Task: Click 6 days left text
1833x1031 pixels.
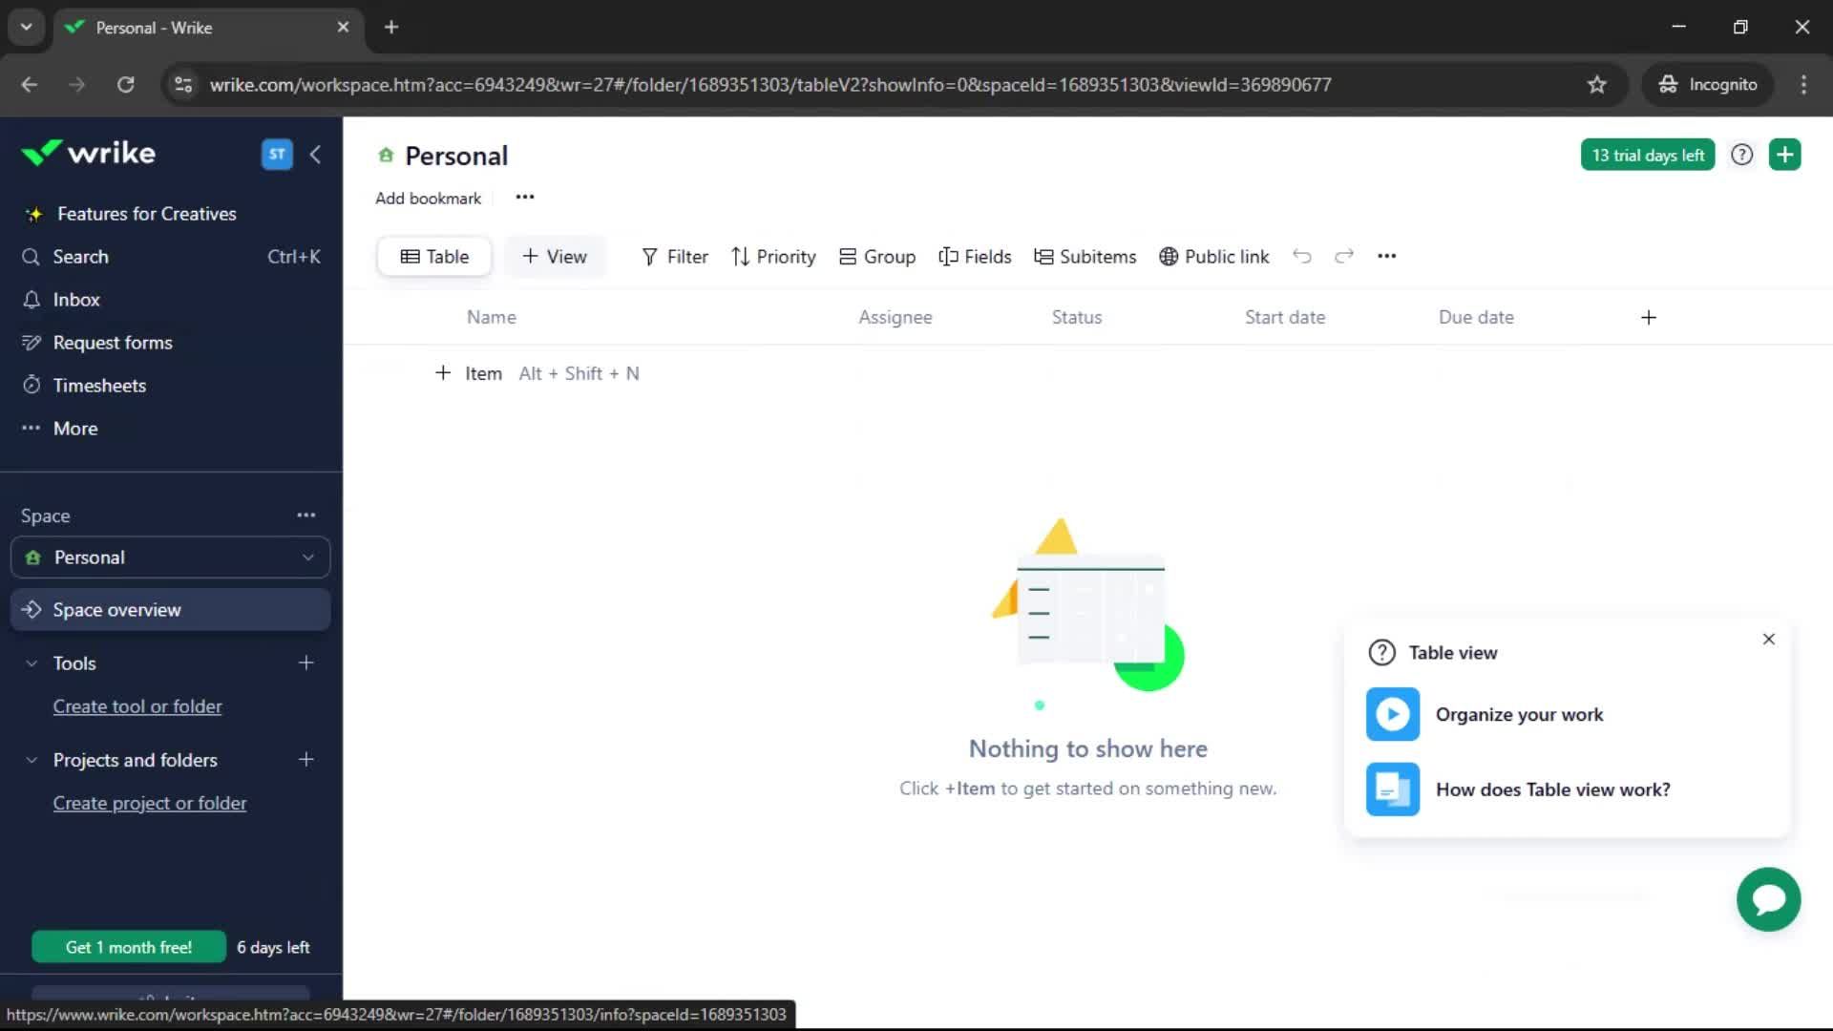Action: point(273,947)
